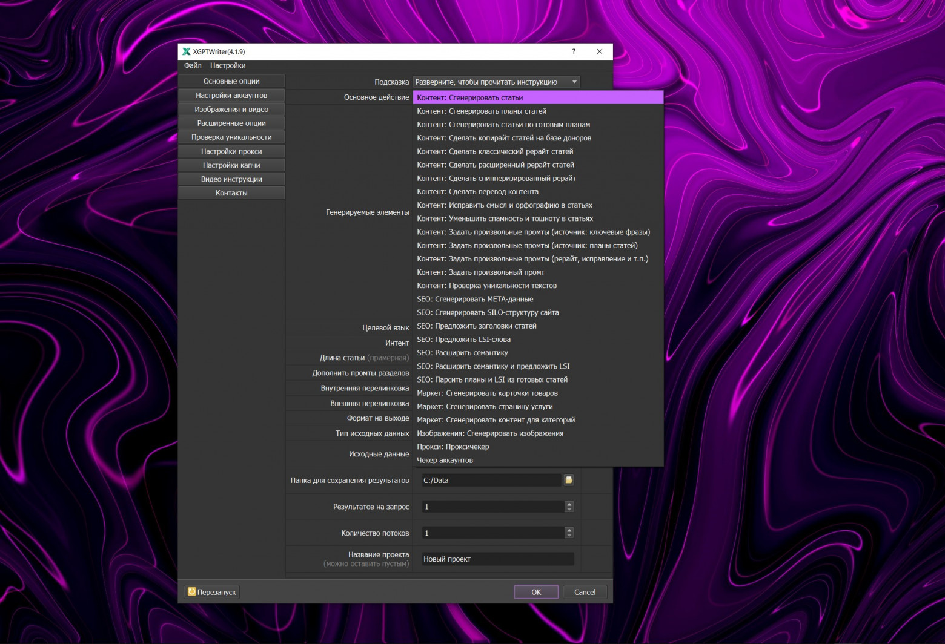Screen dimensions: 945x644
Task: Select произвольные промты (источник: ключевые фразы)
Action: (x=538, y=232)
